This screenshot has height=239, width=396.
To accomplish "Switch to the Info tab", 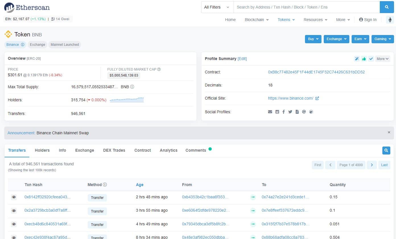I will pyautogui.click(x=62, y=150).
